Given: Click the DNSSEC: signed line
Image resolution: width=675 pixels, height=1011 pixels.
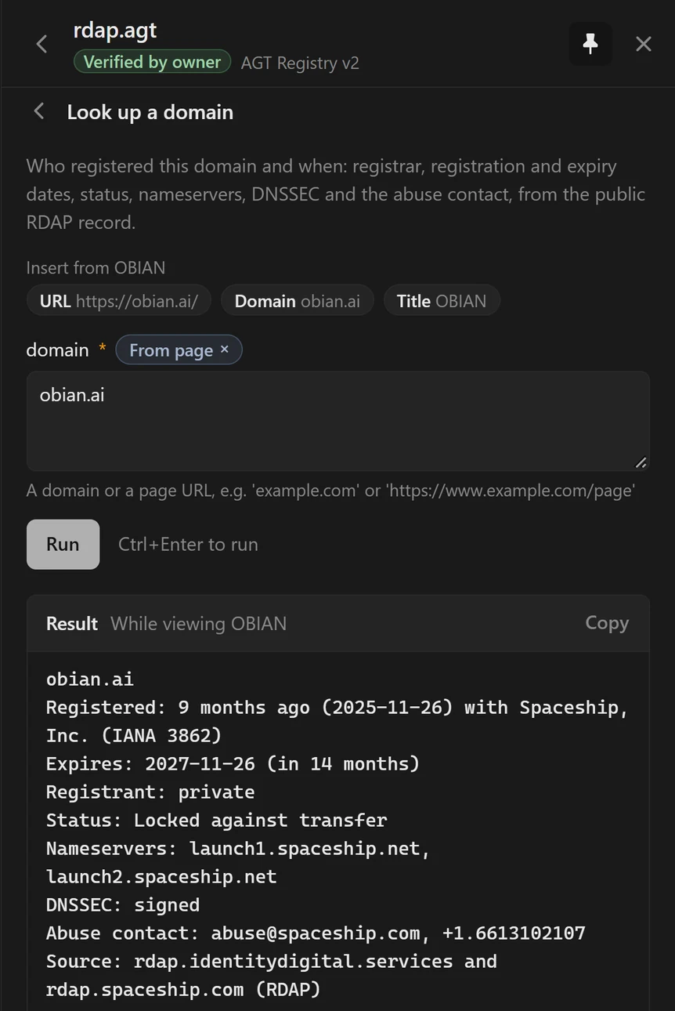Looking at the screenshot, I should [123, 904].
